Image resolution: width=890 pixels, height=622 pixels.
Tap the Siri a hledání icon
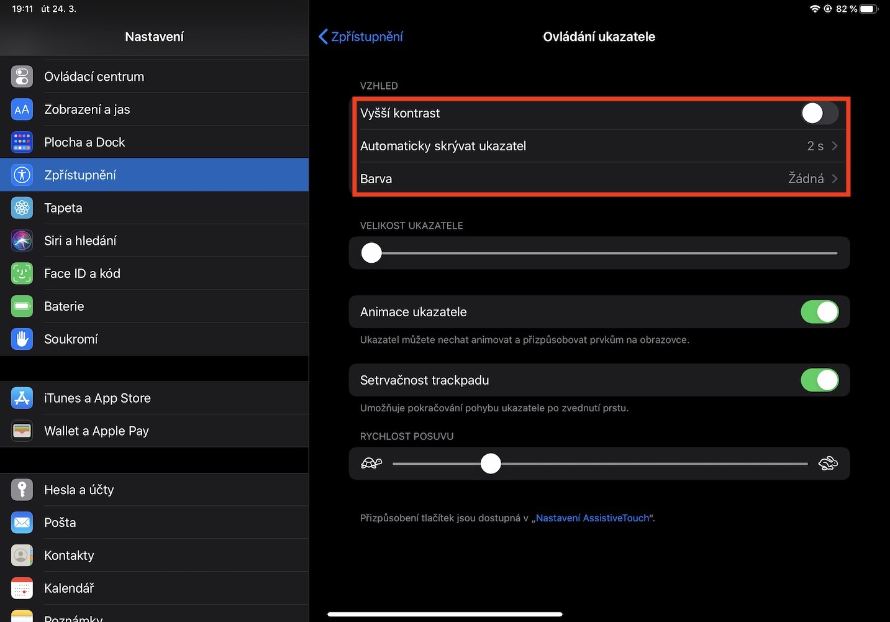[22, 240]
